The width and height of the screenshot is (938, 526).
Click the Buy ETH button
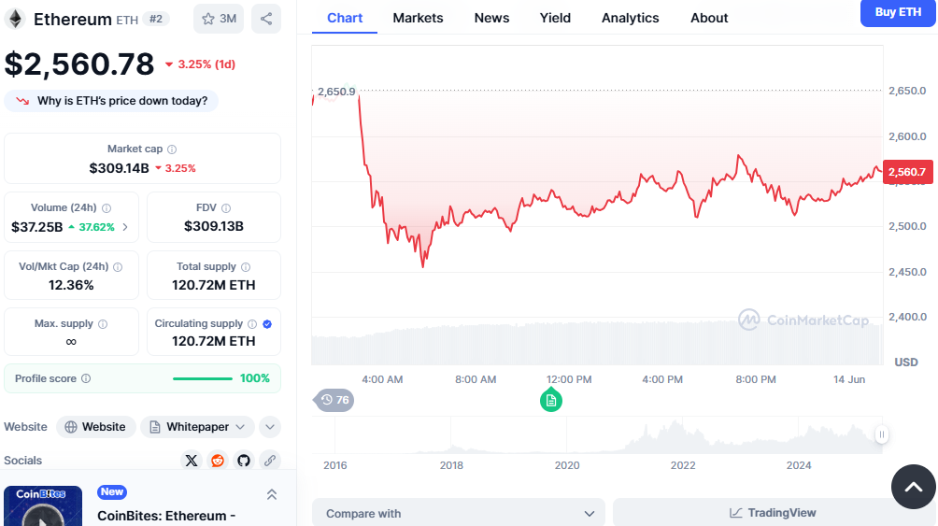(897, 12)
